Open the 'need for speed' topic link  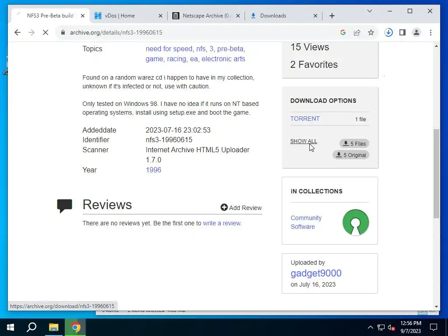coord(169,49)
